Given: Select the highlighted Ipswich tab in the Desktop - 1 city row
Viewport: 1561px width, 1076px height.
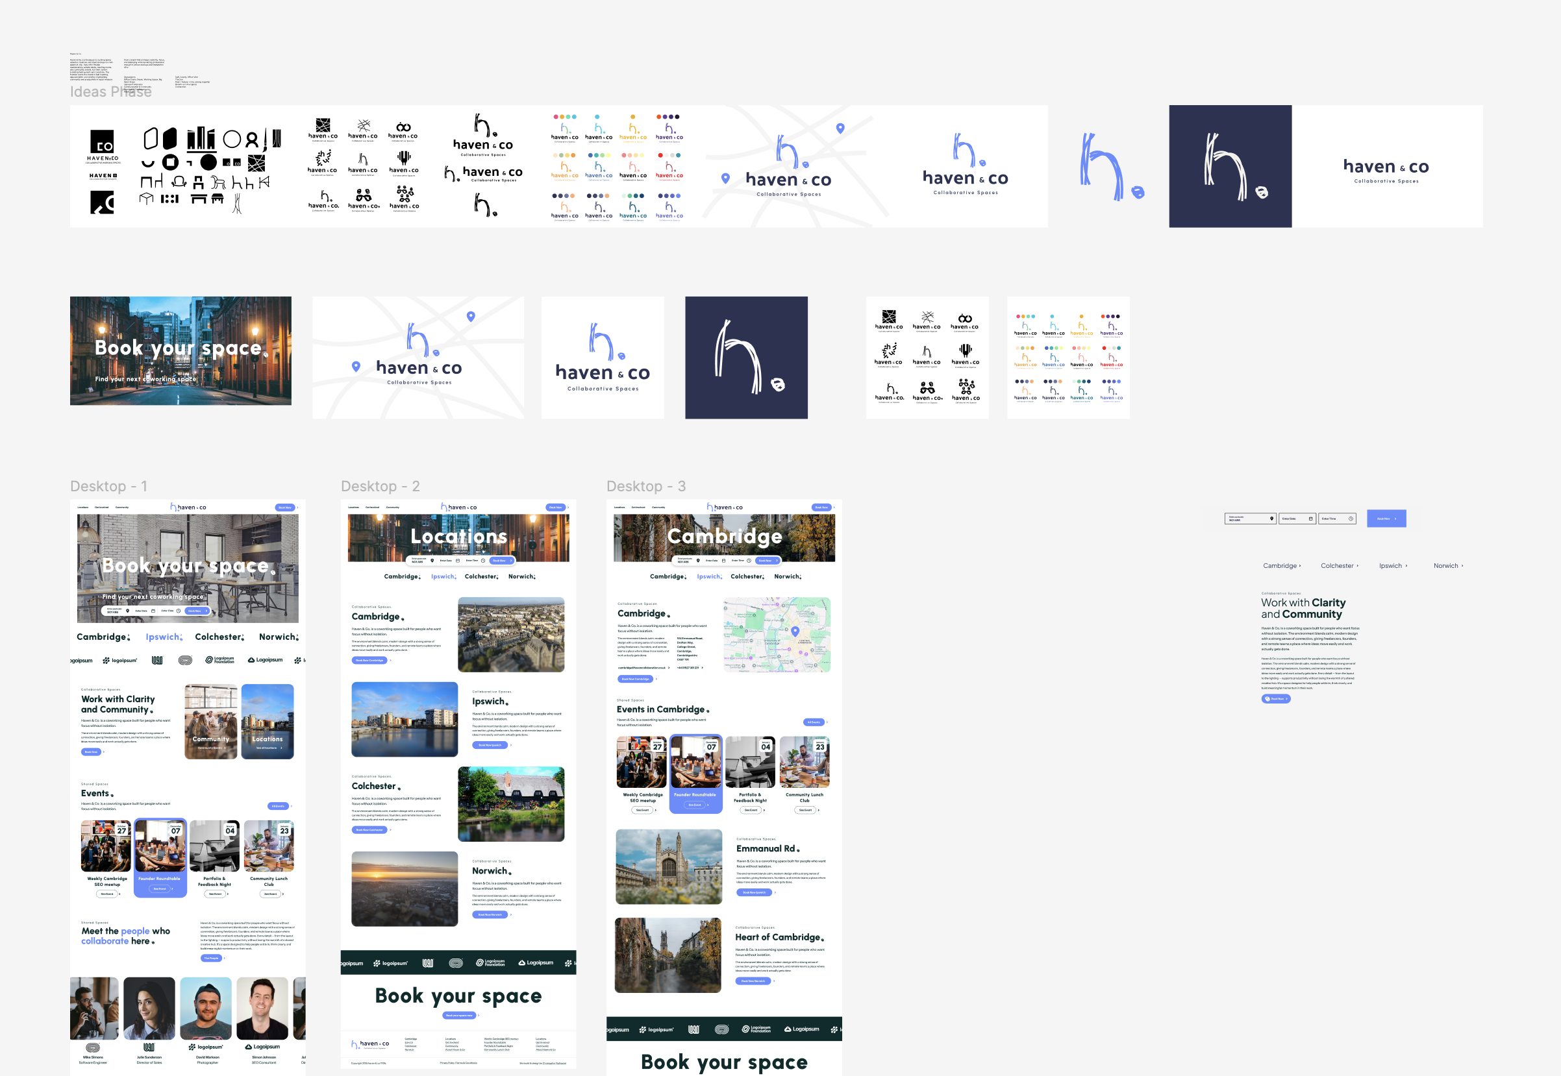Looking at the screenshot, I should 164,637.
